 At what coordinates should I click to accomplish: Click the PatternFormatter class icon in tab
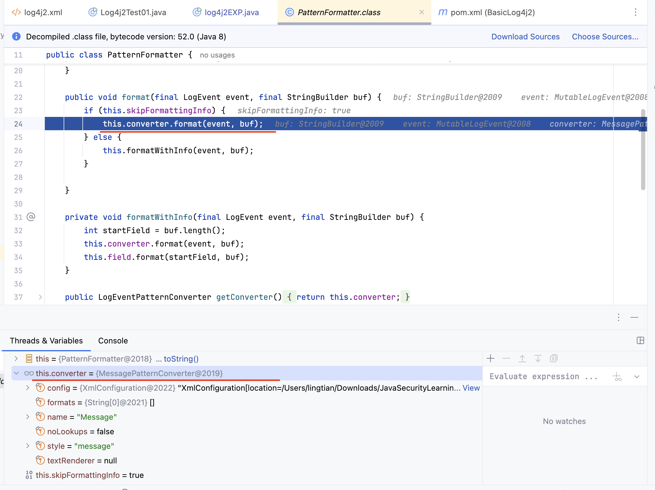[x=289, y=12]
